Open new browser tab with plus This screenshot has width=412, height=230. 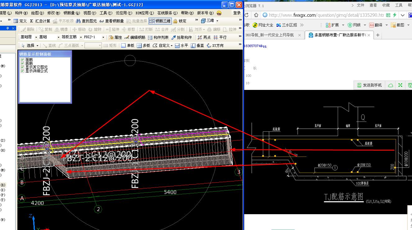pos(378,35)
